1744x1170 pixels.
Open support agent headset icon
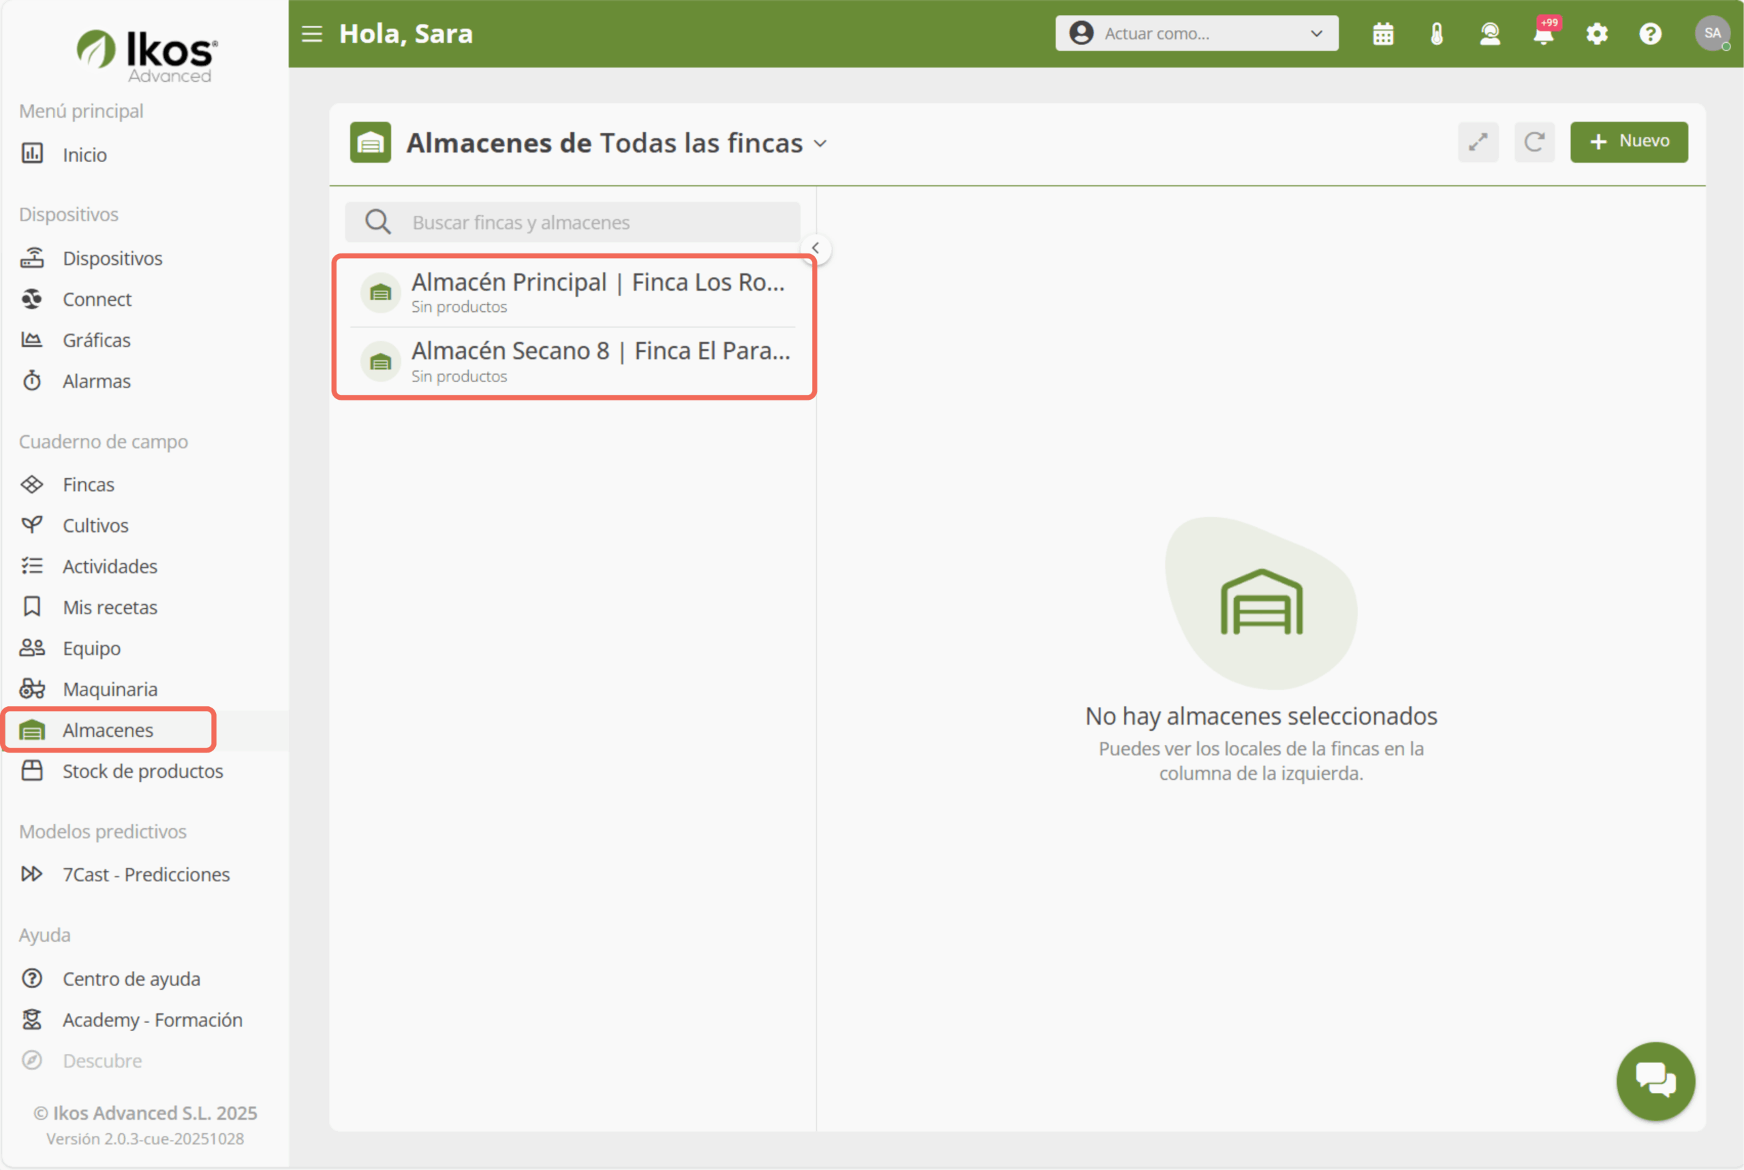point(1489,34)
